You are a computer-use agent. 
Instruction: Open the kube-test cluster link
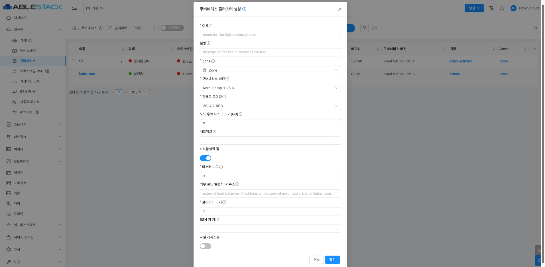87,74
